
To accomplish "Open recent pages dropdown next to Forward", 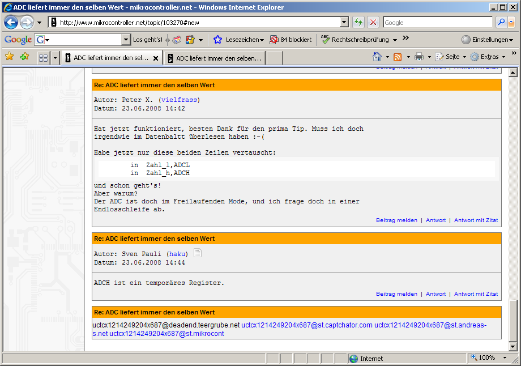I will click(39, 23).
